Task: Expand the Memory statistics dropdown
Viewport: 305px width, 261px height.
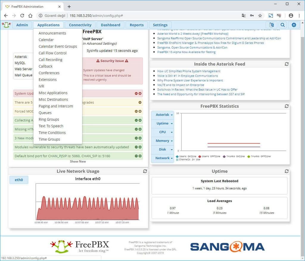Action: pos(162,141)
